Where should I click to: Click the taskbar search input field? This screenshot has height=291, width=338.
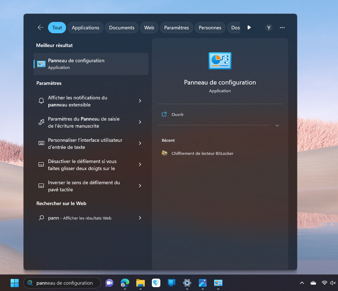tap(64, 283)
